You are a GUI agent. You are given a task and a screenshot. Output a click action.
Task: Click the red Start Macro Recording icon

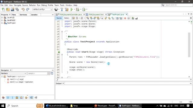[125, 18]
